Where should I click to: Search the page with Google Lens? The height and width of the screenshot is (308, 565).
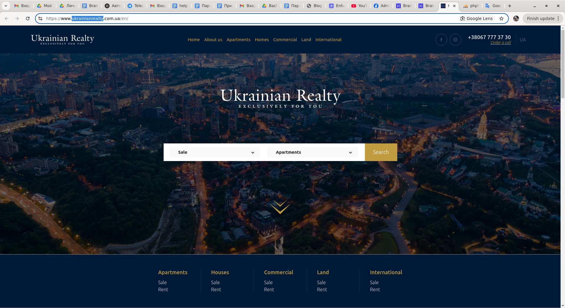pyautogui.click(x=476, y=18)
